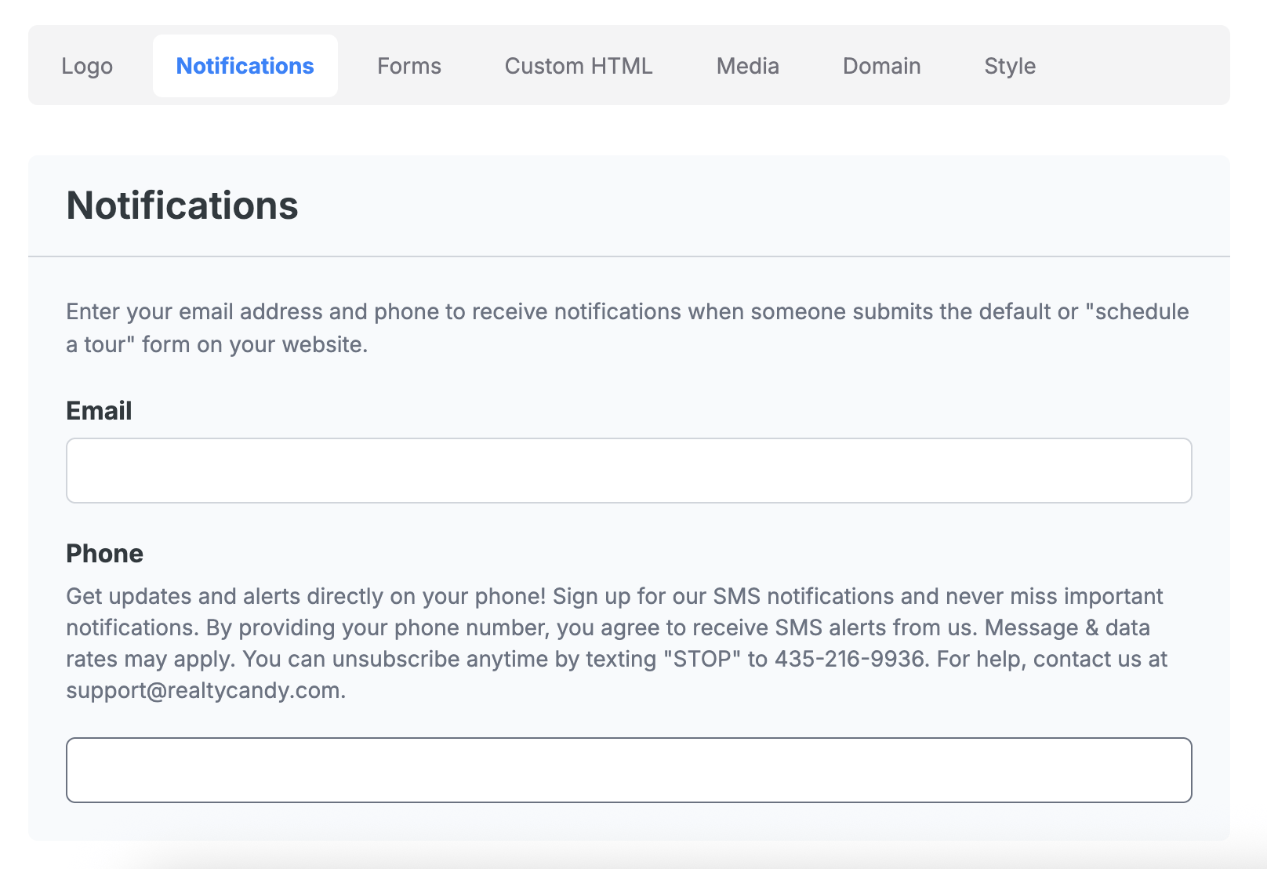The height and width of the screenshot is (869, 1267).
Task: Click the Email field label
Action: (x=99, y=411)
